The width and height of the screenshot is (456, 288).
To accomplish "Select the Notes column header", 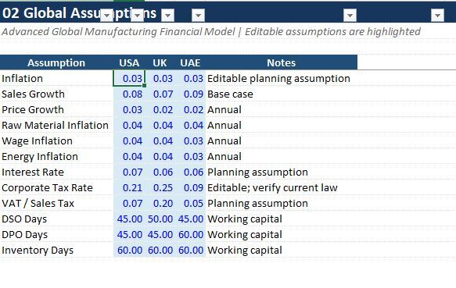I will tap(282, 62).
